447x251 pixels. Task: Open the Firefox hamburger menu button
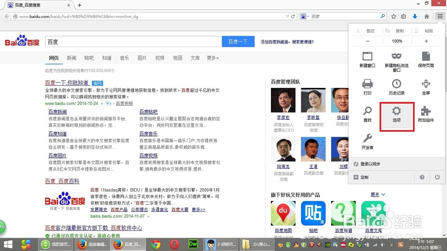[x=440, y=17]
